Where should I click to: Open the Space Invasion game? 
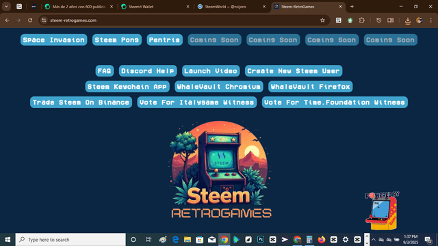[x=53, y=40]
